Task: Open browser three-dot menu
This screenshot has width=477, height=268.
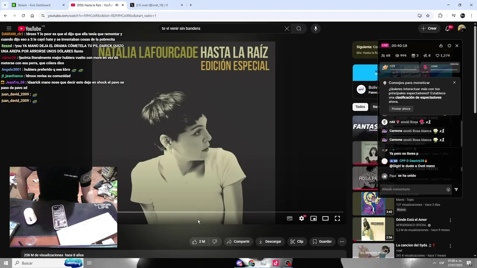Action: pos(472,16)
